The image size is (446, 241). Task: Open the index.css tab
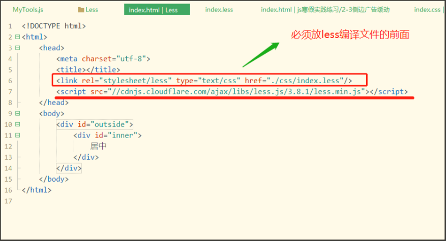[x=428, y=10]
